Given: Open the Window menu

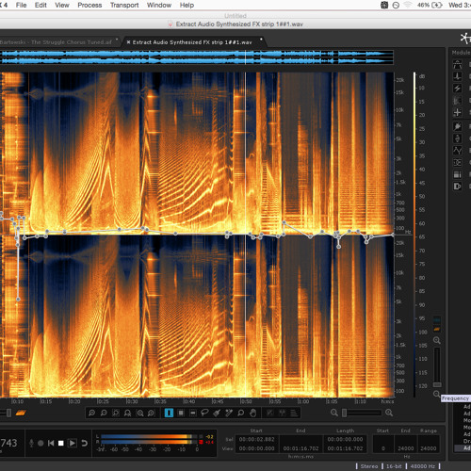Looking at the screenshot, I should [x=159, y=5].
